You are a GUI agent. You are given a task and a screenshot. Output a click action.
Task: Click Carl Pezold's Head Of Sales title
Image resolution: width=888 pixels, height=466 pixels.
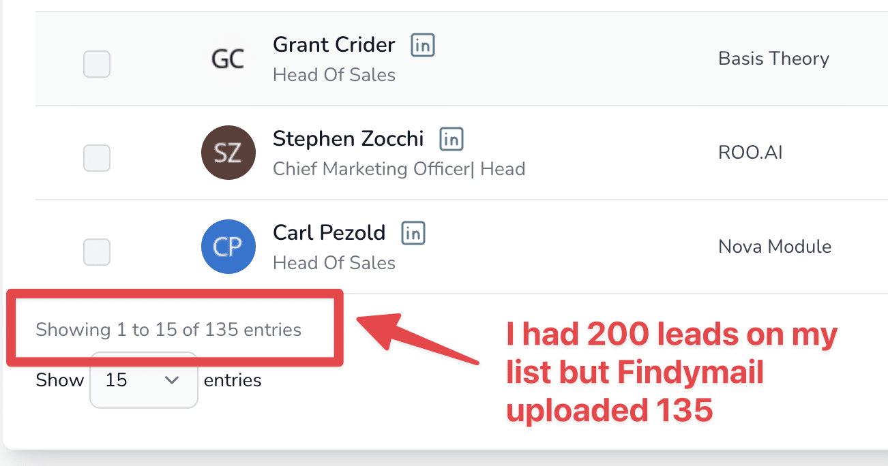pos(334,263)
